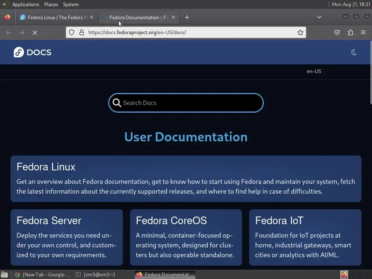
Task: Open the Extensions puzzle icon
Action: pyautogui.click(x=350, y=32)
